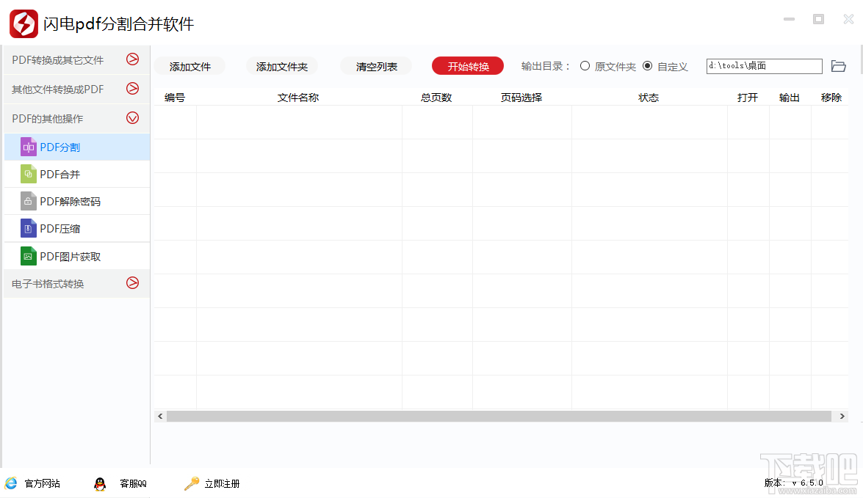Select the 原文件夹 output option

tap(585, 66)
